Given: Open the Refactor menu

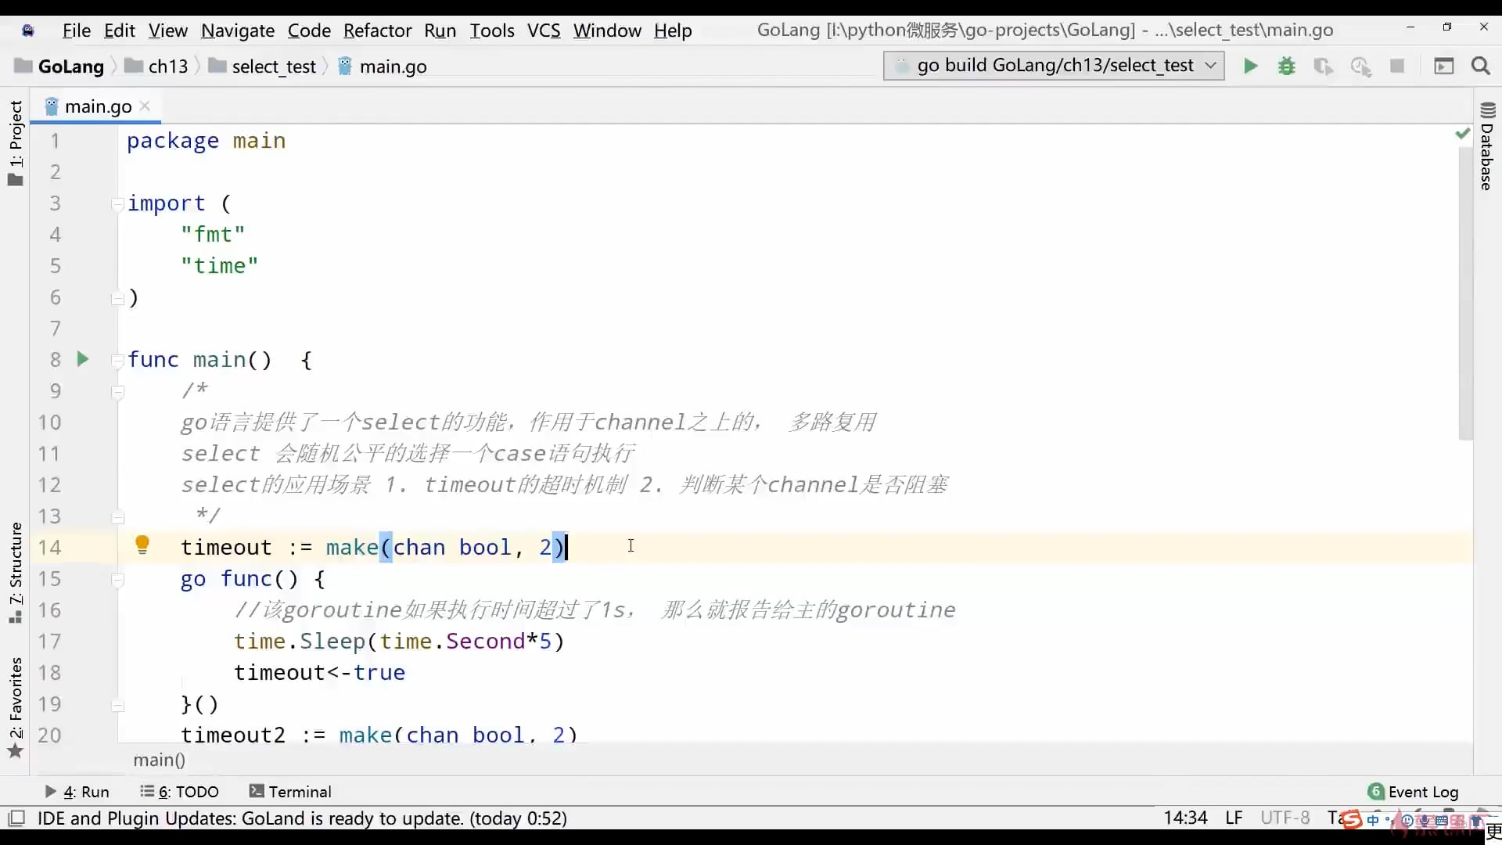Looking at the screenshot, I should click(378, 31).
